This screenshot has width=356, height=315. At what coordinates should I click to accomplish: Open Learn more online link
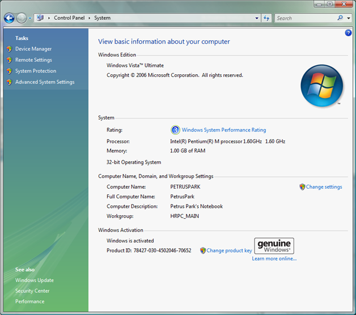pos(274,259)
